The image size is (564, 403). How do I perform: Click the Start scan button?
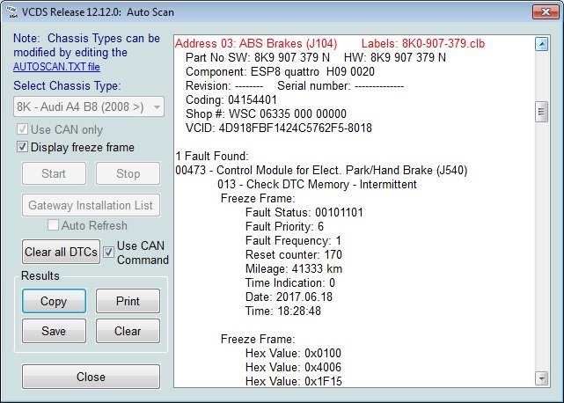[x=54, y=173]
